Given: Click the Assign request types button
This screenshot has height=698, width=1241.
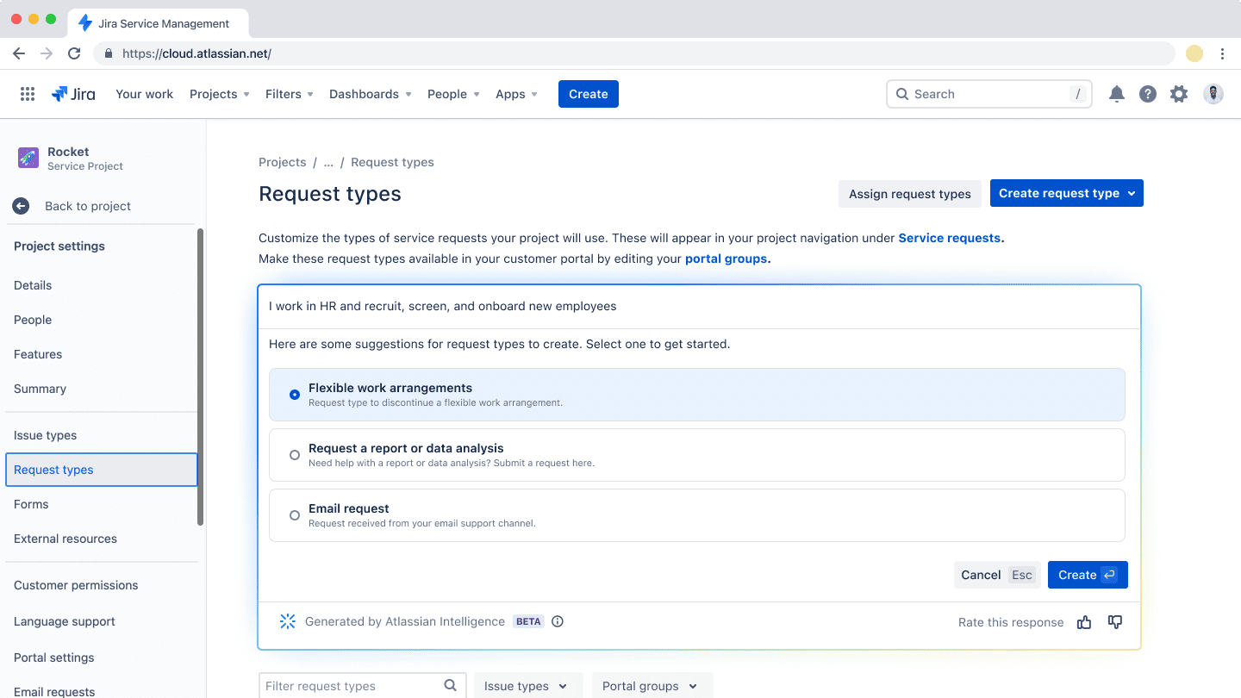Looking at the screenshot, I should click(909, 193).
